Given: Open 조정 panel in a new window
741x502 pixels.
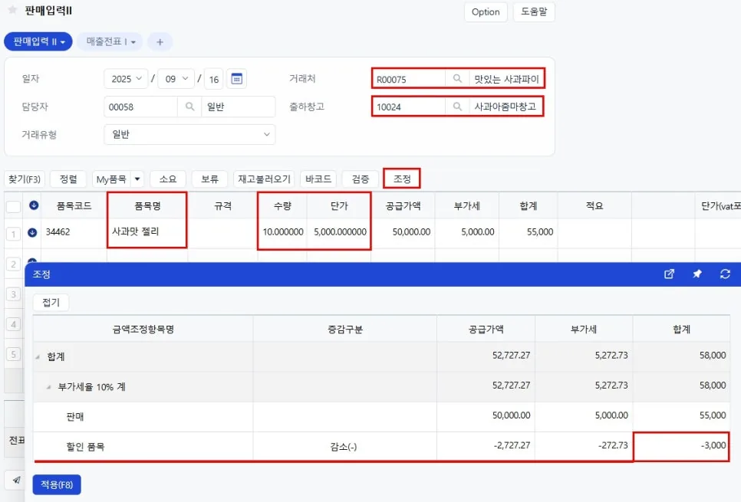Looking at the screenshot, I should tap(669, 274).
